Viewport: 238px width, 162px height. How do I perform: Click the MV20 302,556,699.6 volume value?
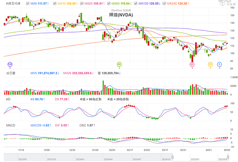tap(78, 73)
